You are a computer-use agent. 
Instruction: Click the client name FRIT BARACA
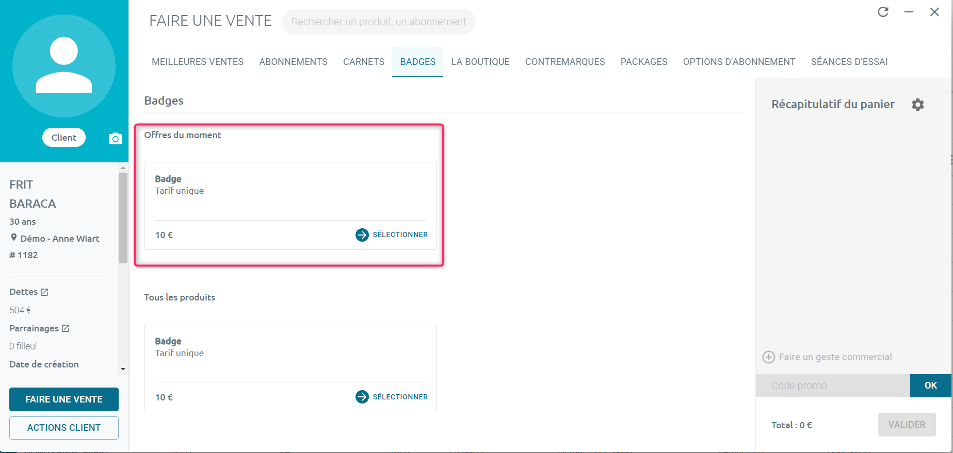coord(33,194)
